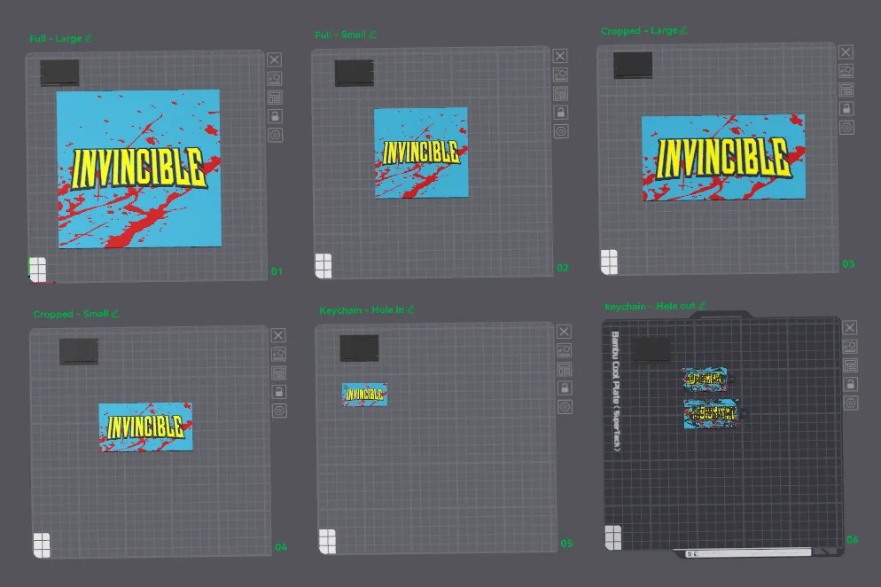Remove the "keychain - Hole out" plate 06
The image size is (881, 587).
849,327
